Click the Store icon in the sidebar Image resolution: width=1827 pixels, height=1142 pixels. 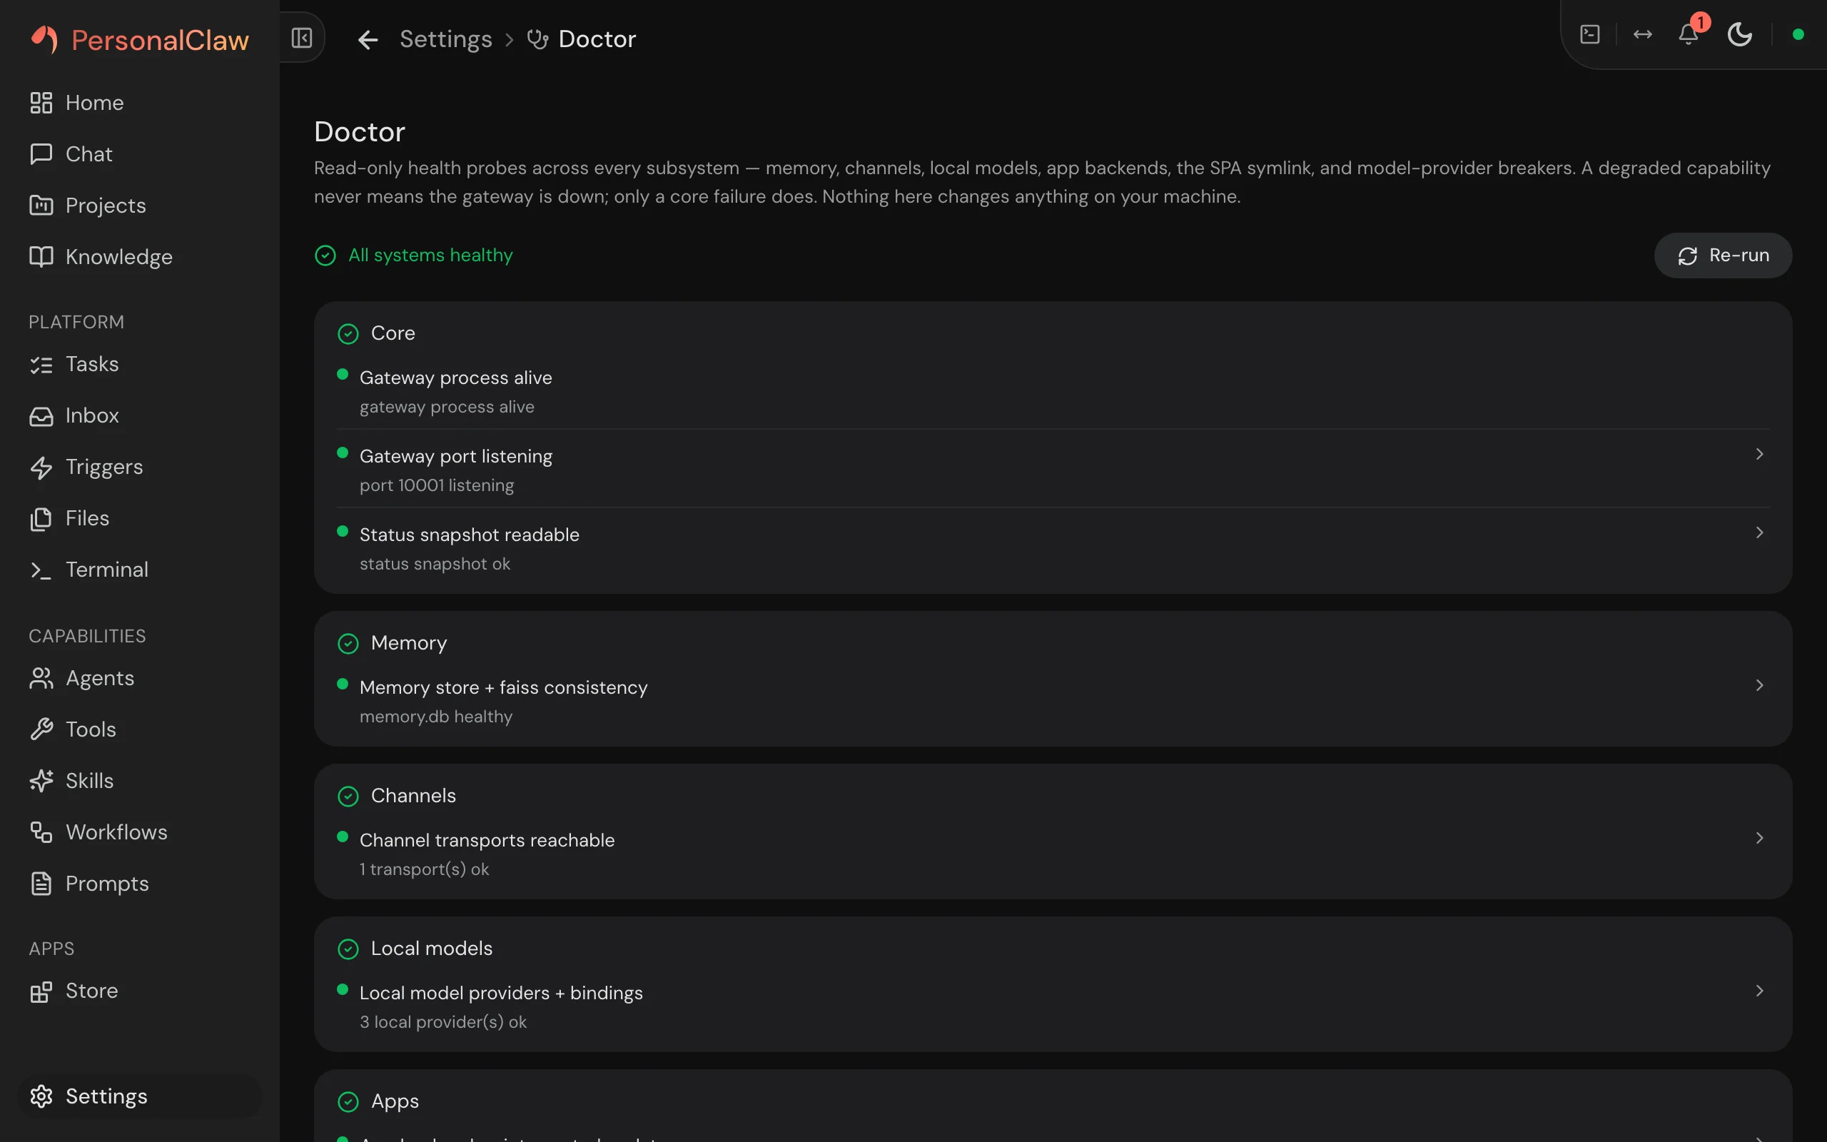[x=41, y=991]
